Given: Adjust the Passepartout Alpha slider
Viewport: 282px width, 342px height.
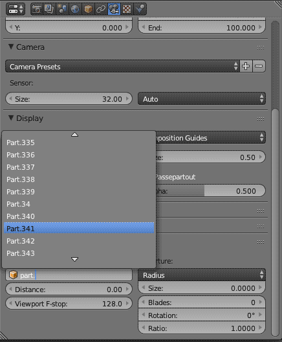Looking at the screenshot, I should coord(209,191).
